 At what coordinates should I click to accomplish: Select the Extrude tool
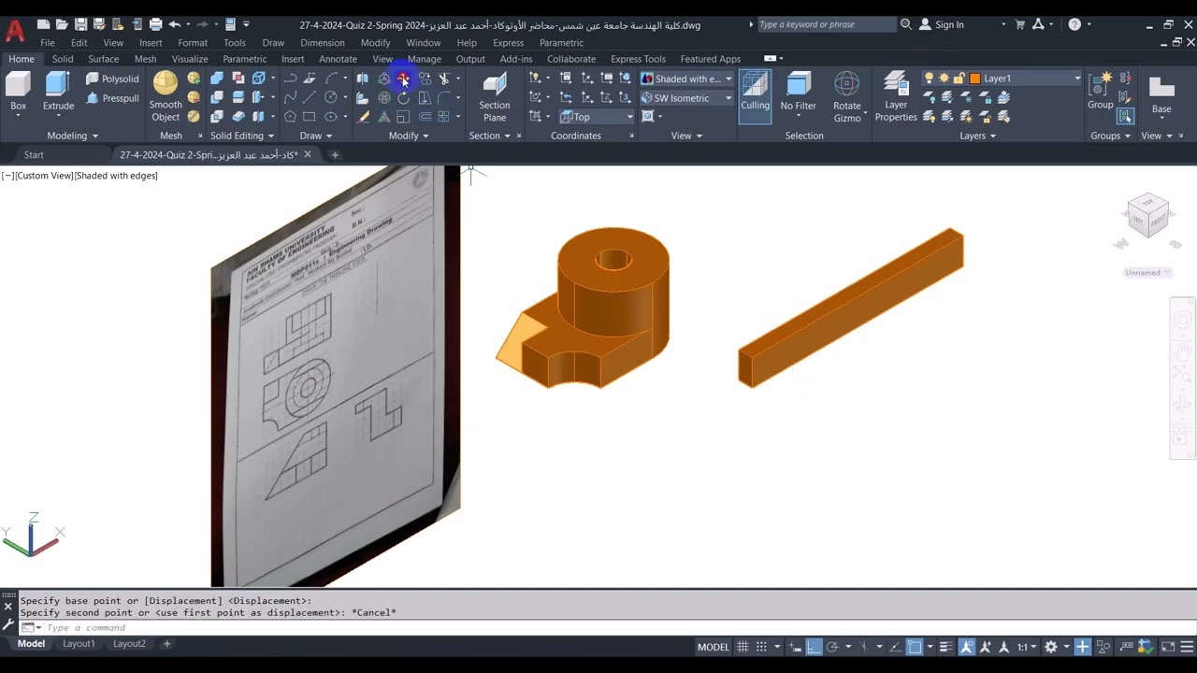pyautogui.click(x=58, y=93)
